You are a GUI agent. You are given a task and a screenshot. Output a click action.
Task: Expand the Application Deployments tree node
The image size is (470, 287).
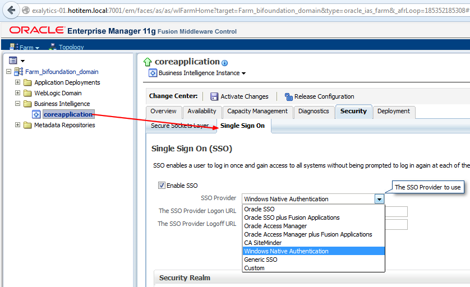17,82
